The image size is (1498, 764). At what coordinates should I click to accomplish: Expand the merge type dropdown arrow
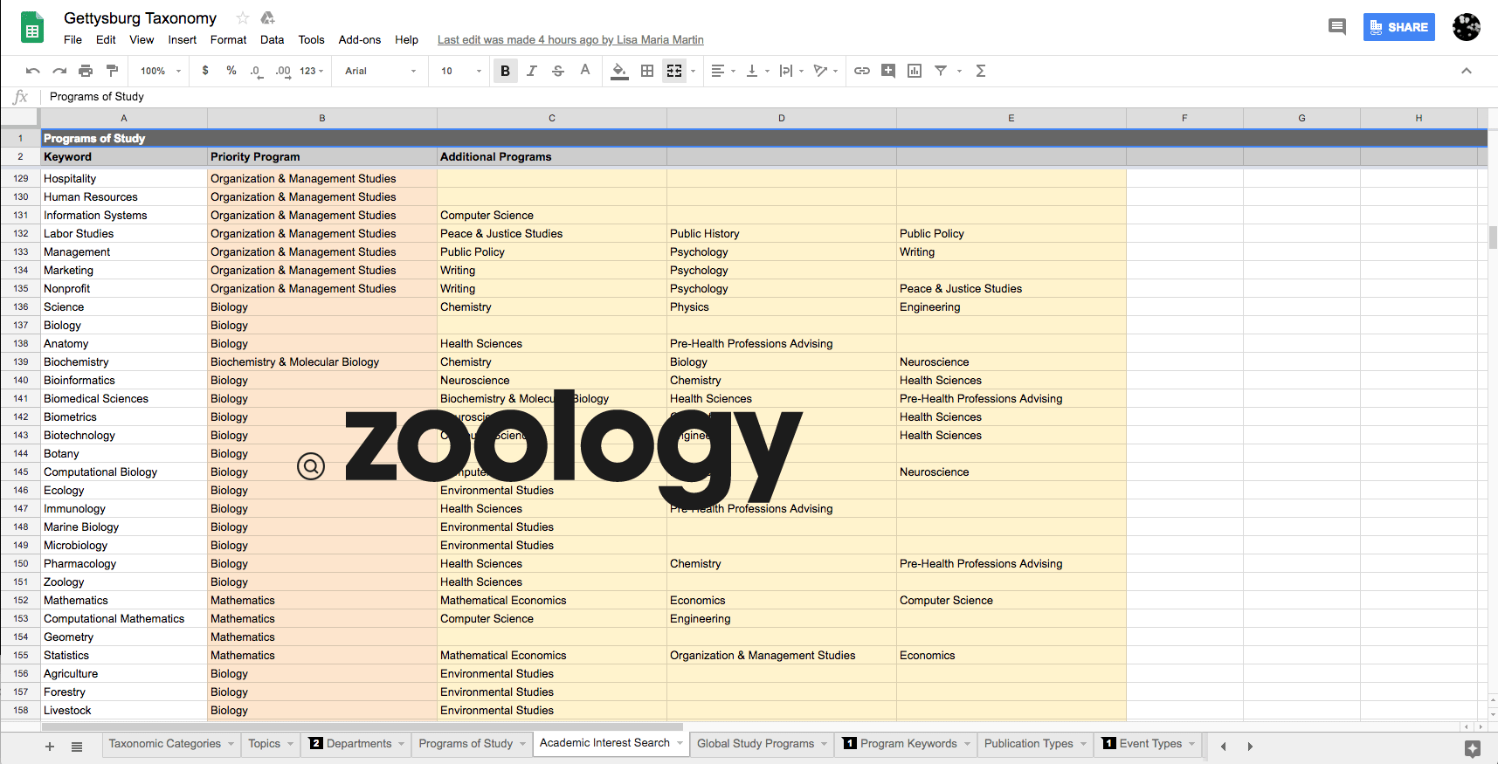tap(693, 71)
